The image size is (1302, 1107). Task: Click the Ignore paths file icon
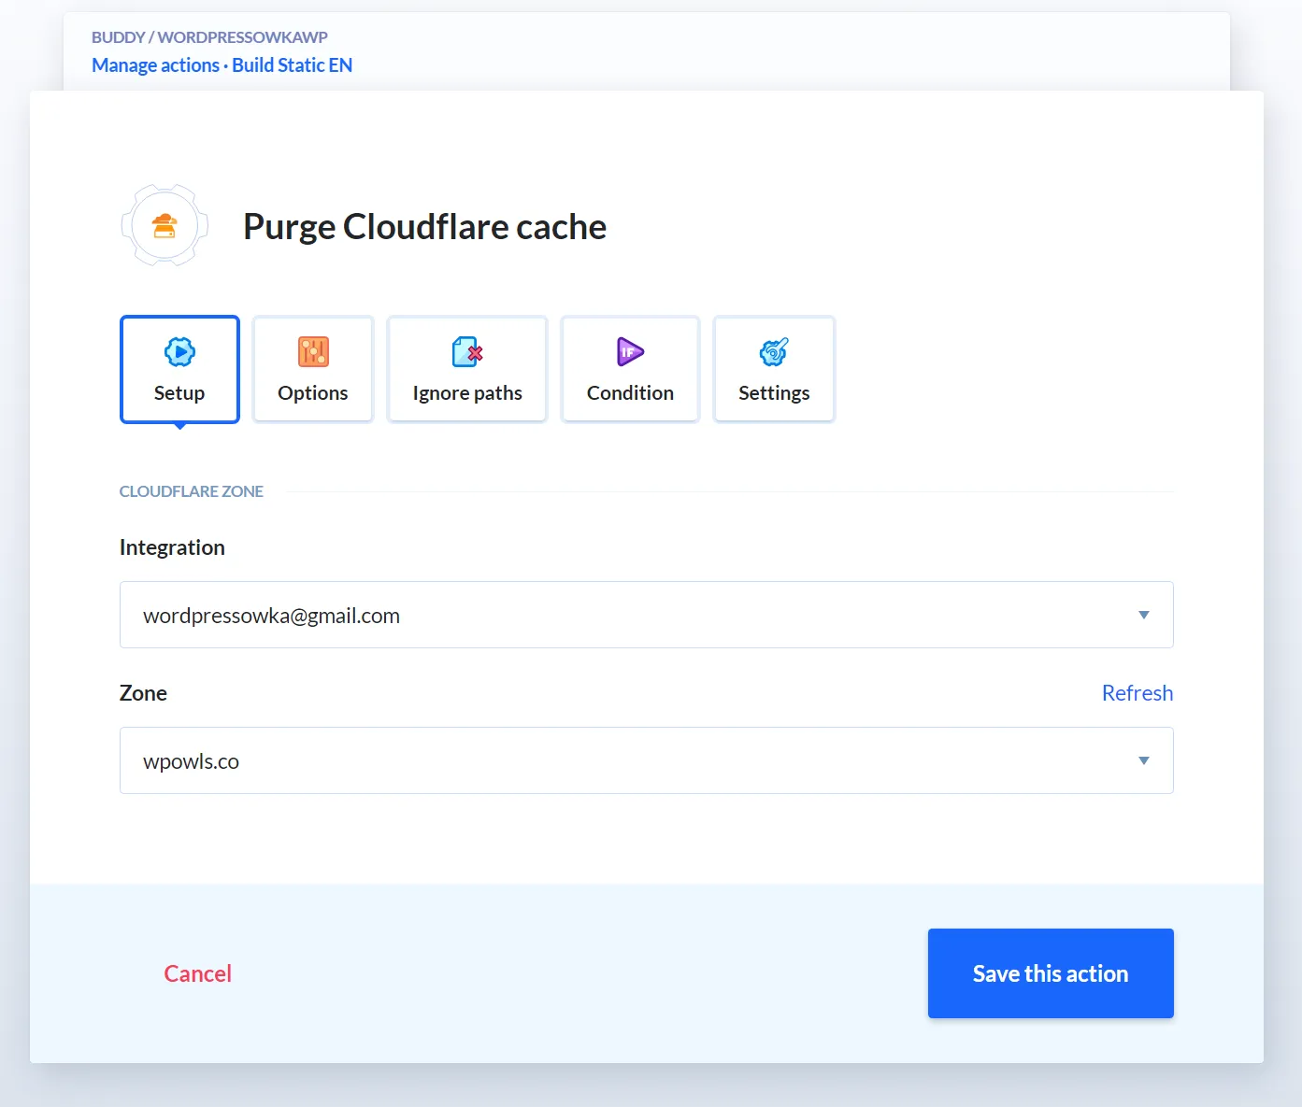pyautogui.click(x=467, y=352)
